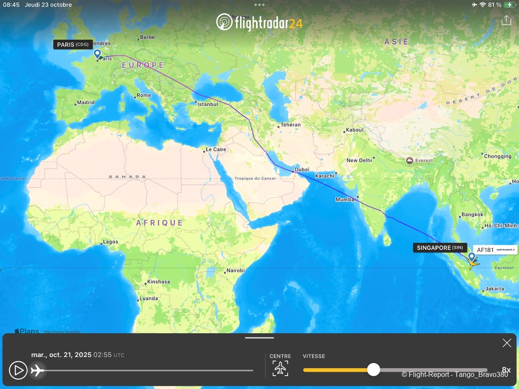The width and height of the screenshot is (519, 389).
Task: Click the Dubaï city marker on map
Action: coord(293,172)
